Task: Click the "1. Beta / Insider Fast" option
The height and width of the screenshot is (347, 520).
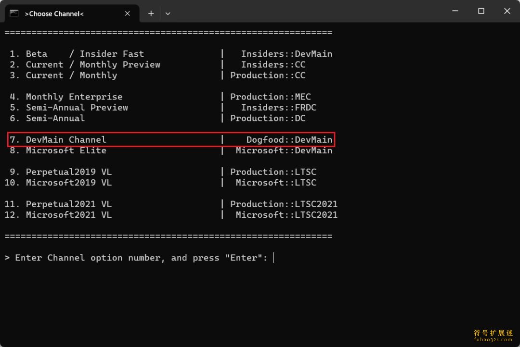Action: pyautogui.click(x=77, y=54)
